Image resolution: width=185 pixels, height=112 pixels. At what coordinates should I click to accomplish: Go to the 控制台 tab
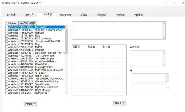click(x=84, y=15)
